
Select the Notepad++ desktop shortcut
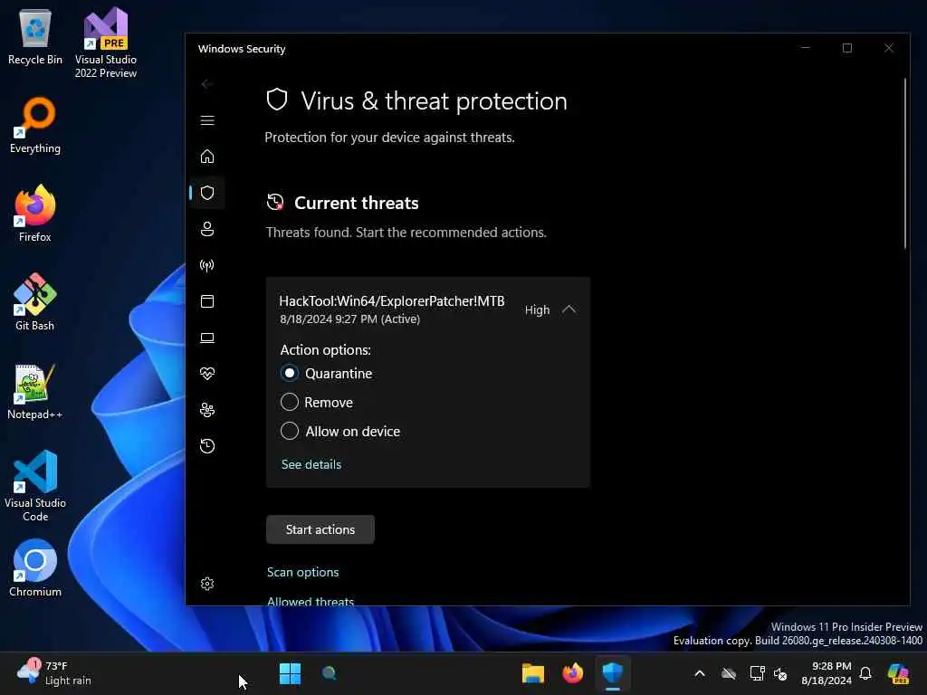pyautogui.click(x=35, y=391)
